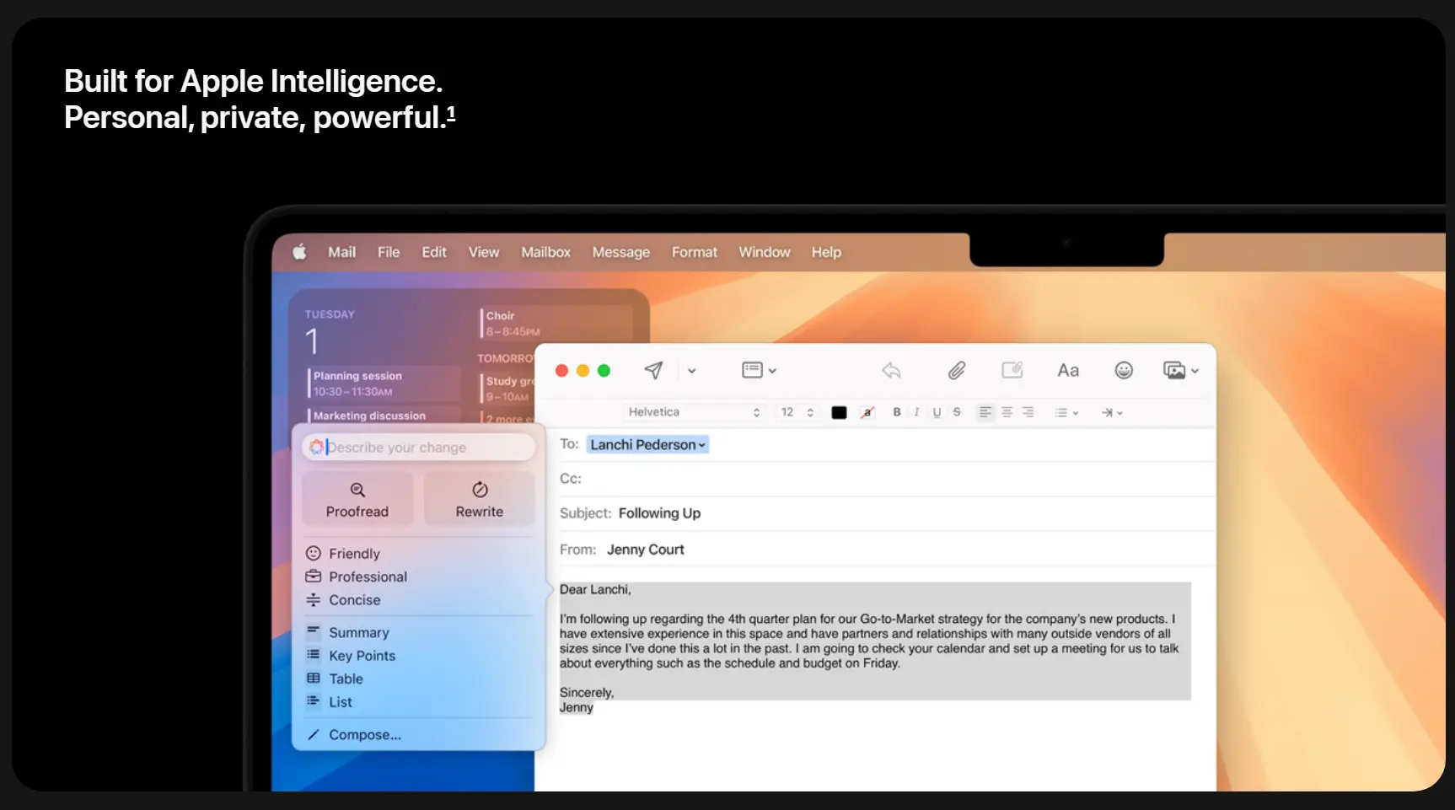Open the Format menu
Viewport: 1455px width, 810px height.
coord(695,252)
